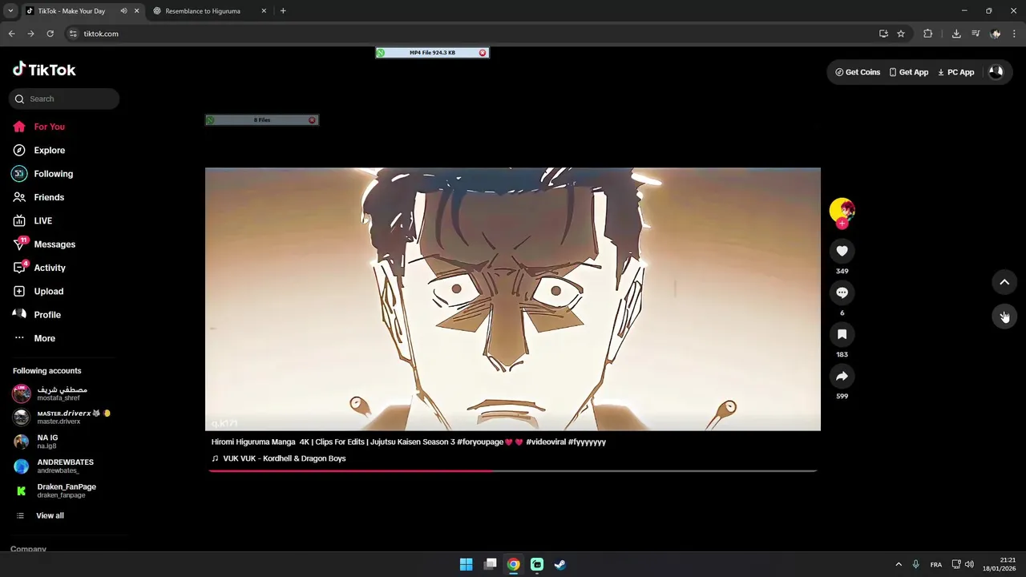Open the video creator's avatar
This screenshot has height=577, width=1026.
point(842,210)
